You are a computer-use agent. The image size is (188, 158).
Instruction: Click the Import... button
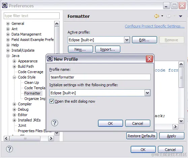(108, 49)
